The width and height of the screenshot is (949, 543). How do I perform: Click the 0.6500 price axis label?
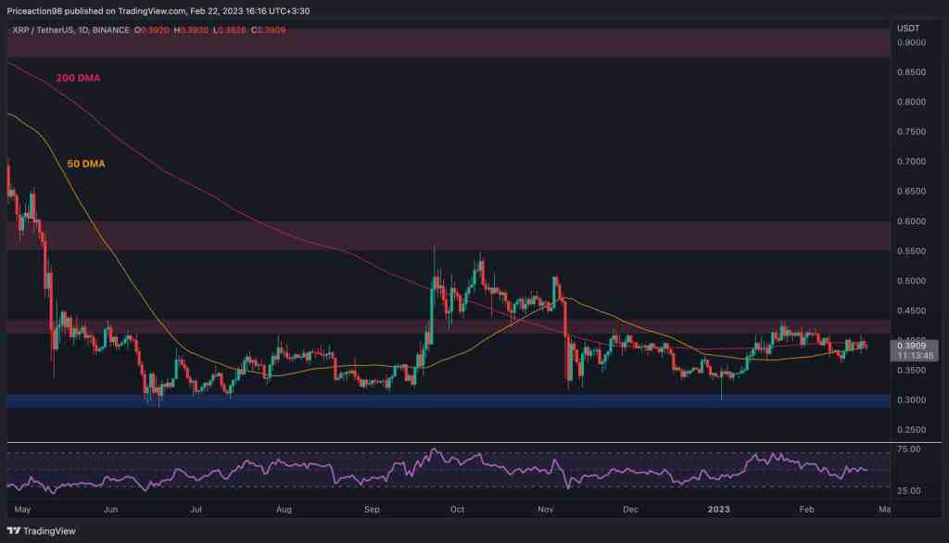(x=911, y=191)
